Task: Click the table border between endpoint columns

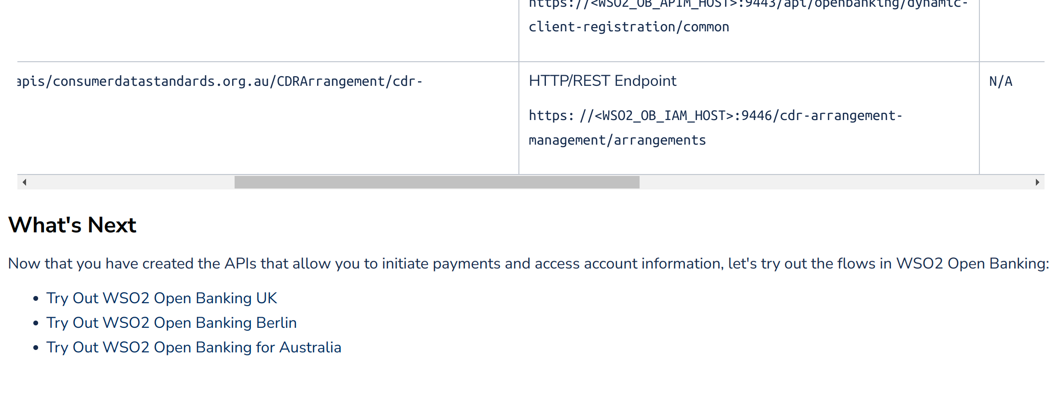Action: [519, 116]
